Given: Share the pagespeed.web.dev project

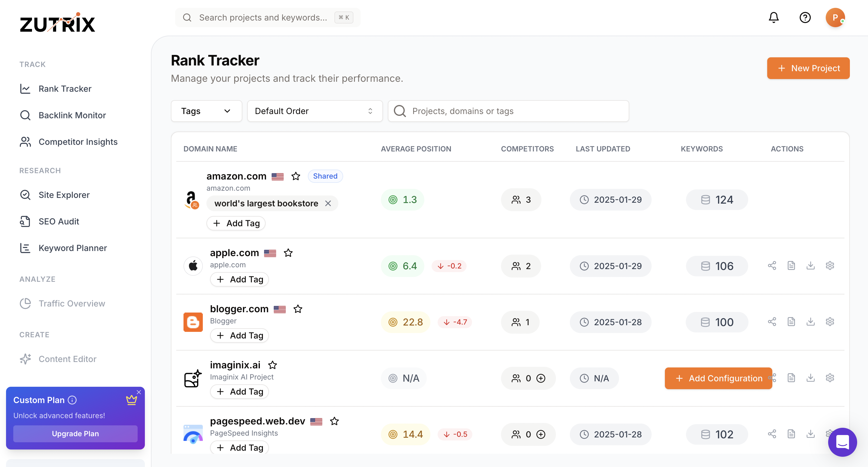Looking at the screenshot, I should click(x=772, y=434).
